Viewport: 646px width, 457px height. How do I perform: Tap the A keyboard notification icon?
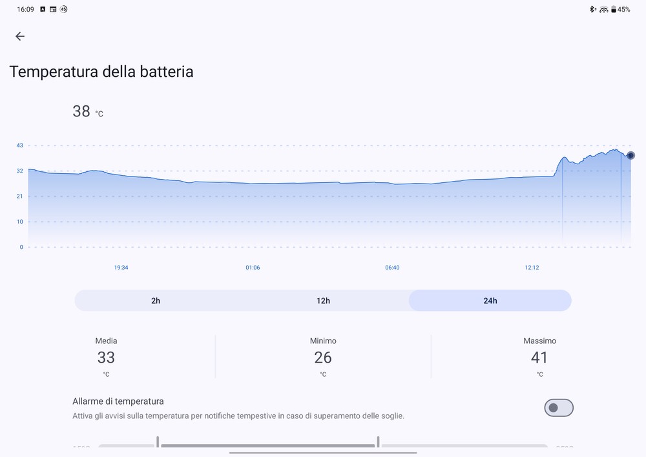tap(43, 9)
